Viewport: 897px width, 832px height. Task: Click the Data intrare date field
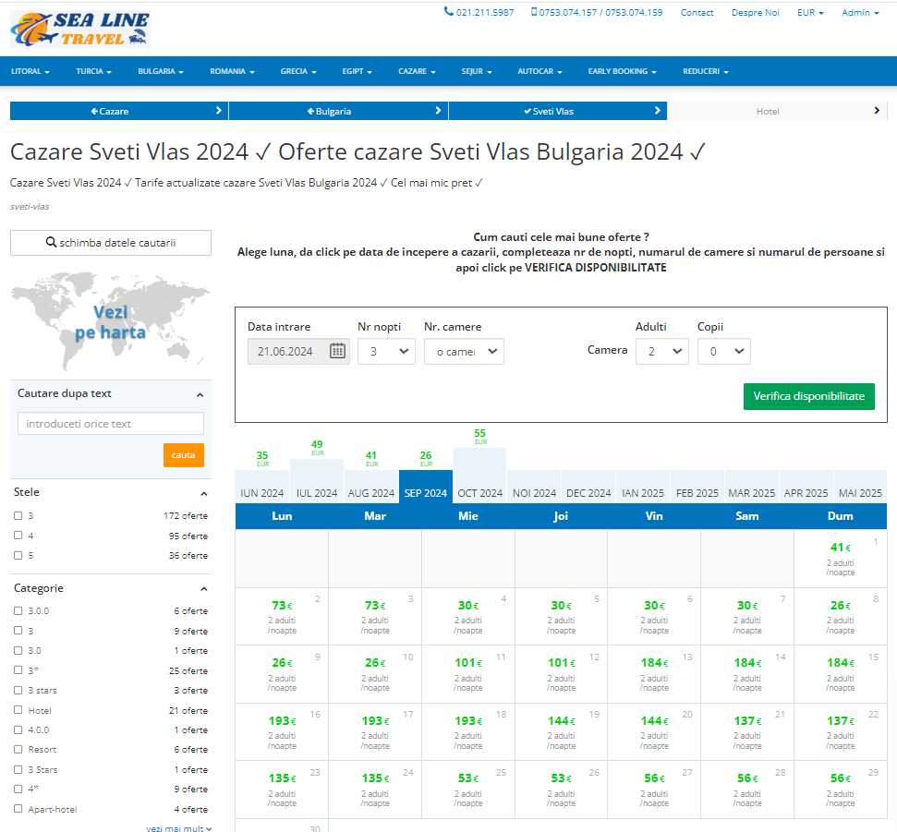click(298, 351)
